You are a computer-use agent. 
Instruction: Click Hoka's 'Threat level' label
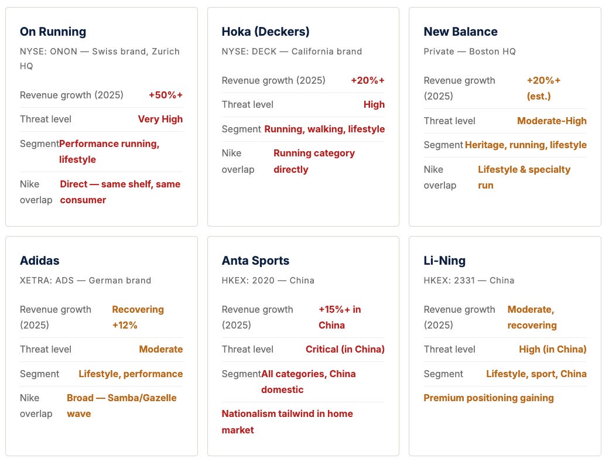247,104
